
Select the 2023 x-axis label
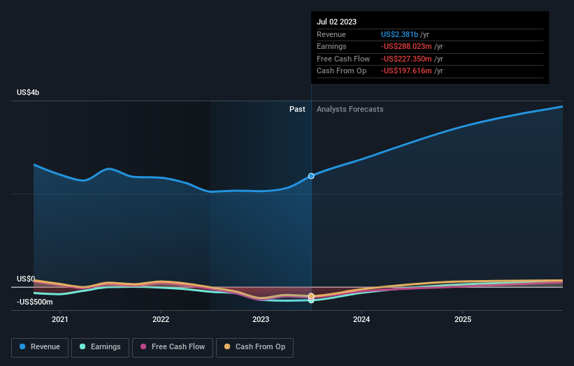coord(261,319)
